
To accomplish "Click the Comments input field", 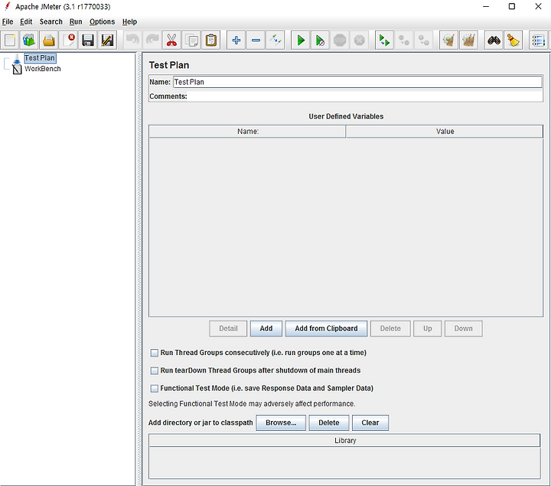I will (x=365, y=96).
